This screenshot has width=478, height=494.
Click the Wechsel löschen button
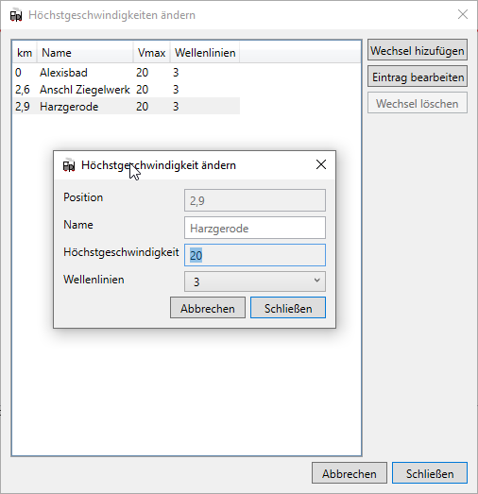[418, 103]
